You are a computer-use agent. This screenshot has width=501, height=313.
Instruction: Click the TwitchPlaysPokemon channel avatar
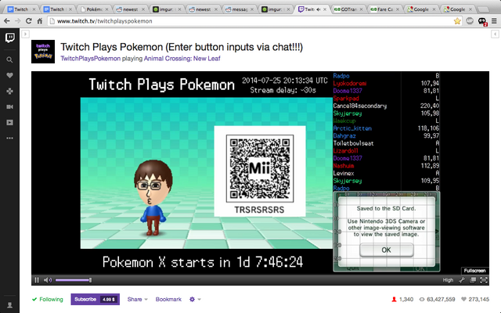coord(43,52)
